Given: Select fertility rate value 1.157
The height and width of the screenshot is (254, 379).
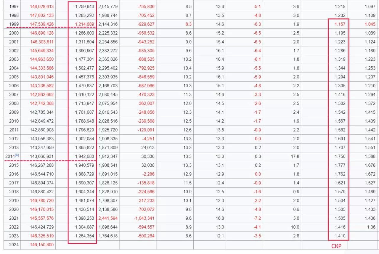Looking at the screenshot, I should (340, 24).
